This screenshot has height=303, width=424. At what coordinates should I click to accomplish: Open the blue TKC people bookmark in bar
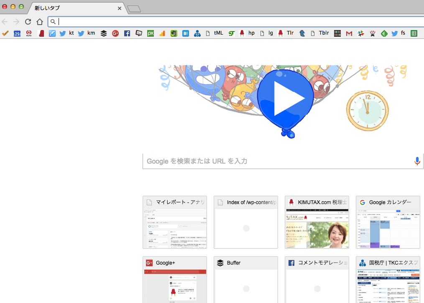click(197, 33)
